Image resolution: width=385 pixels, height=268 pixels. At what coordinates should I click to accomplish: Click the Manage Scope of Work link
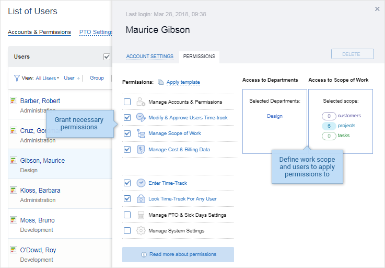pos(175,133)
